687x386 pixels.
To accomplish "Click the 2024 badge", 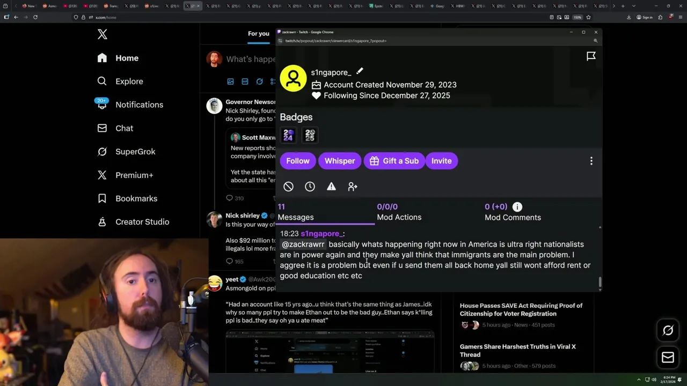I will pos(288,135).
